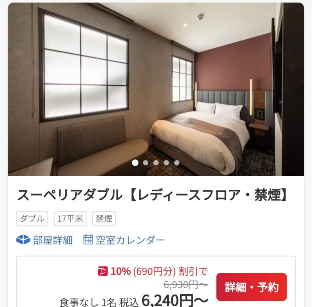Screen dimensions: 312x307
Task: Tap the 食事なし 1名 税込 plan label
Action: click(99, 302)
